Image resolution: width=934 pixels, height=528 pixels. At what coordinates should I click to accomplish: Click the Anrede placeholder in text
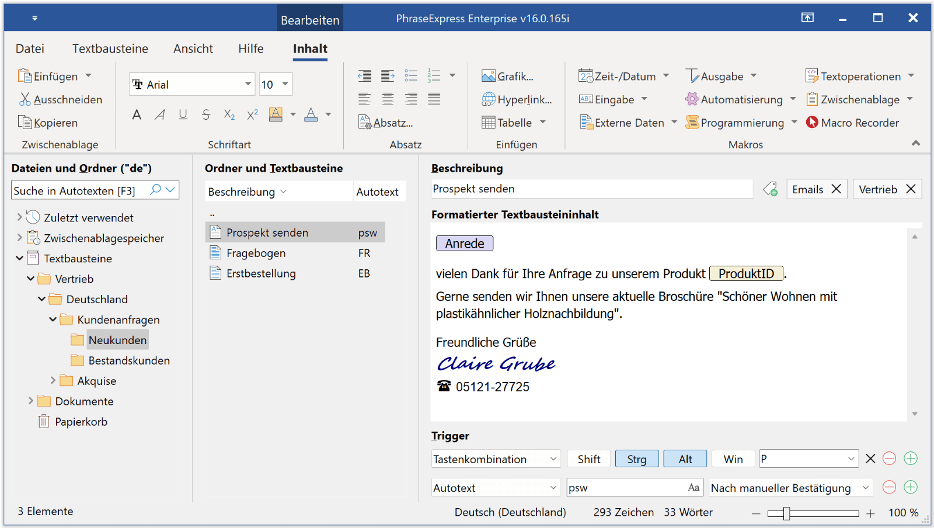point(465,244)
